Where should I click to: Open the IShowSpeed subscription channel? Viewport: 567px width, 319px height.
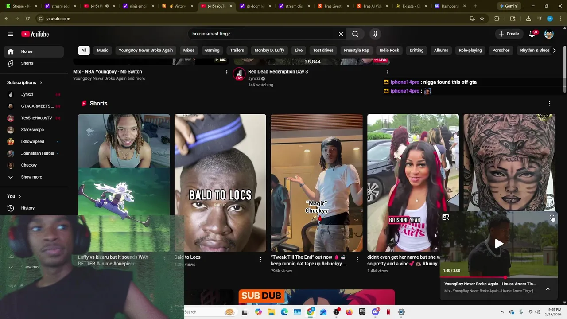coord(34,142)
